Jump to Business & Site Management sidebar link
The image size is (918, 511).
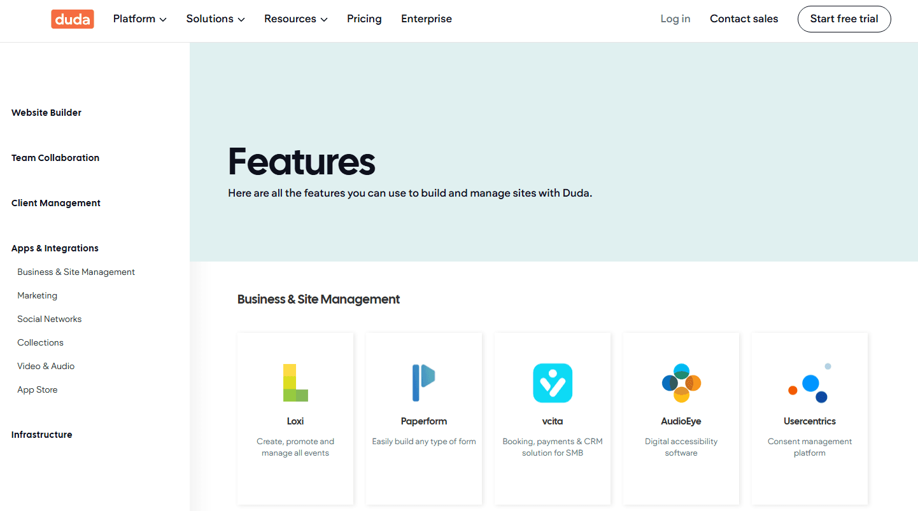pyautogui.click(x=76, y=272)
